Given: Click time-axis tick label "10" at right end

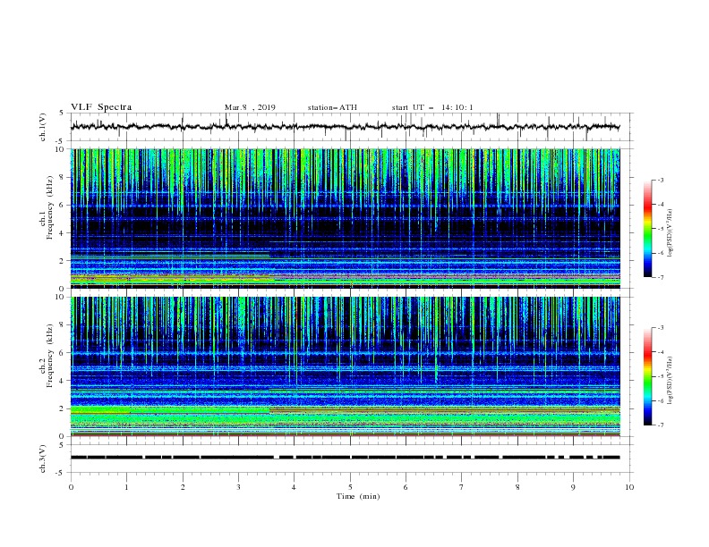Looking at the screenshot, I should click(629, 487).
